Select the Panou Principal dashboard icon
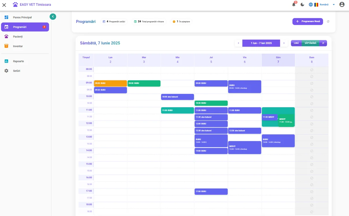The image size is (349, 216). point(6,17)
